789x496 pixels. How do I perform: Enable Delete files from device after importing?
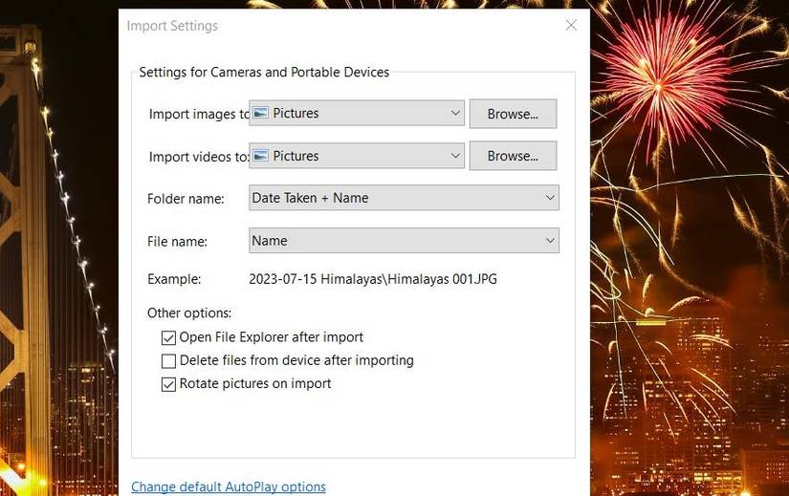(168, 360)
